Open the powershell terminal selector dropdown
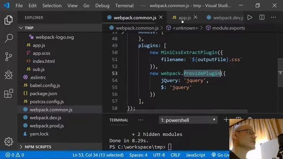 (188, 120)
